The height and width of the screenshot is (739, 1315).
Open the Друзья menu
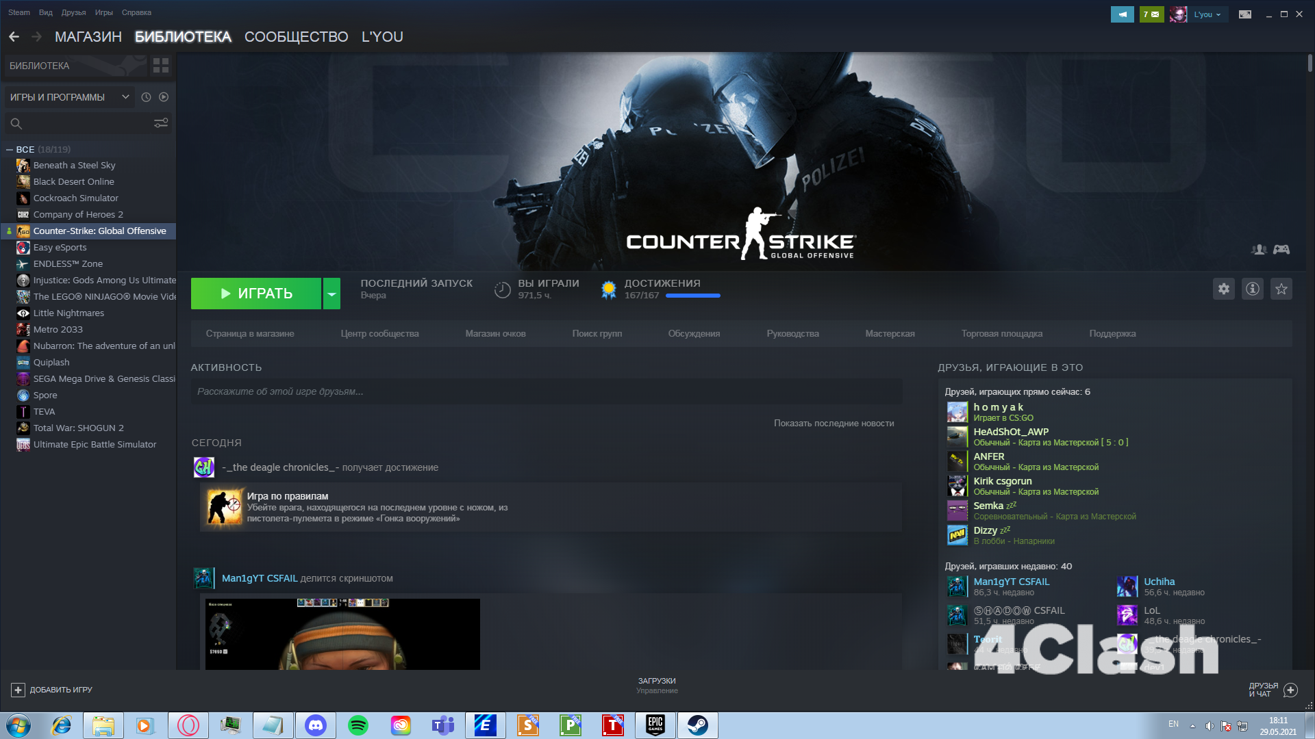click(x=73, y=12)
